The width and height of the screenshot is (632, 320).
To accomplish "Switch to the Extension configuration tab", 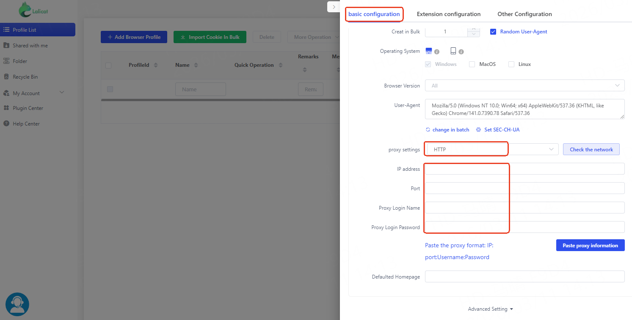I will click(448, 14).
